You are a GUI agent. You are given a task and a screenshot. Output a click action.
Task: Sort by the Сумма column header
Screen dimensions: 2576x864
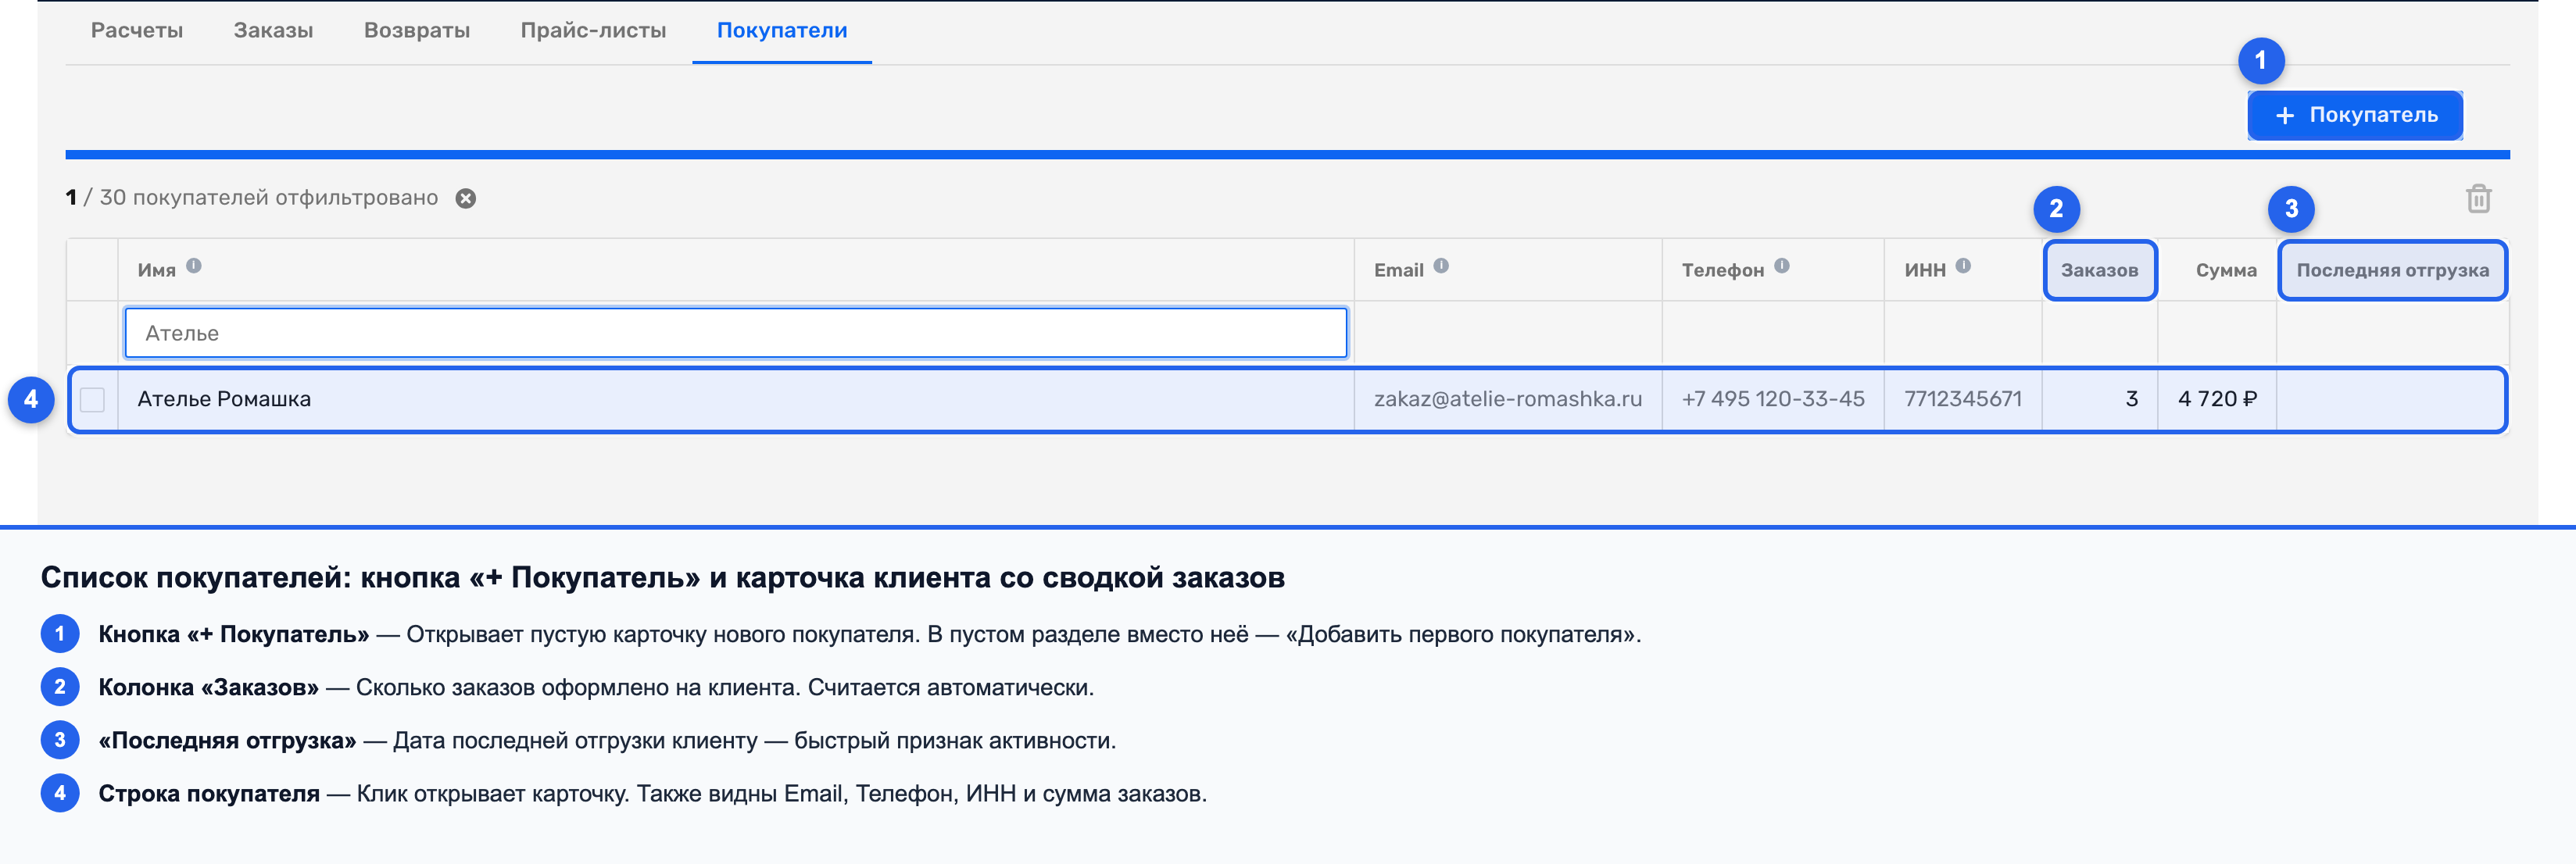point(2226,270)
